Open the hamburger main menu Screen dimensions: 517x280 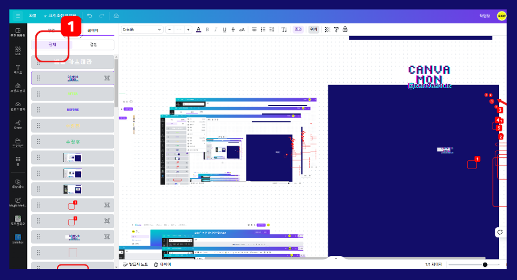point(18,16)
